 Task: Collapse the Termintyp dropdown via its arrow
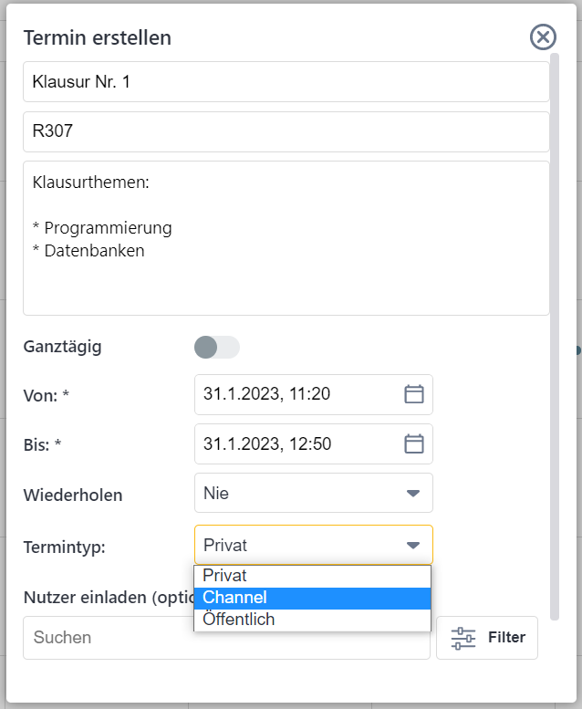[x=413, y=546]
